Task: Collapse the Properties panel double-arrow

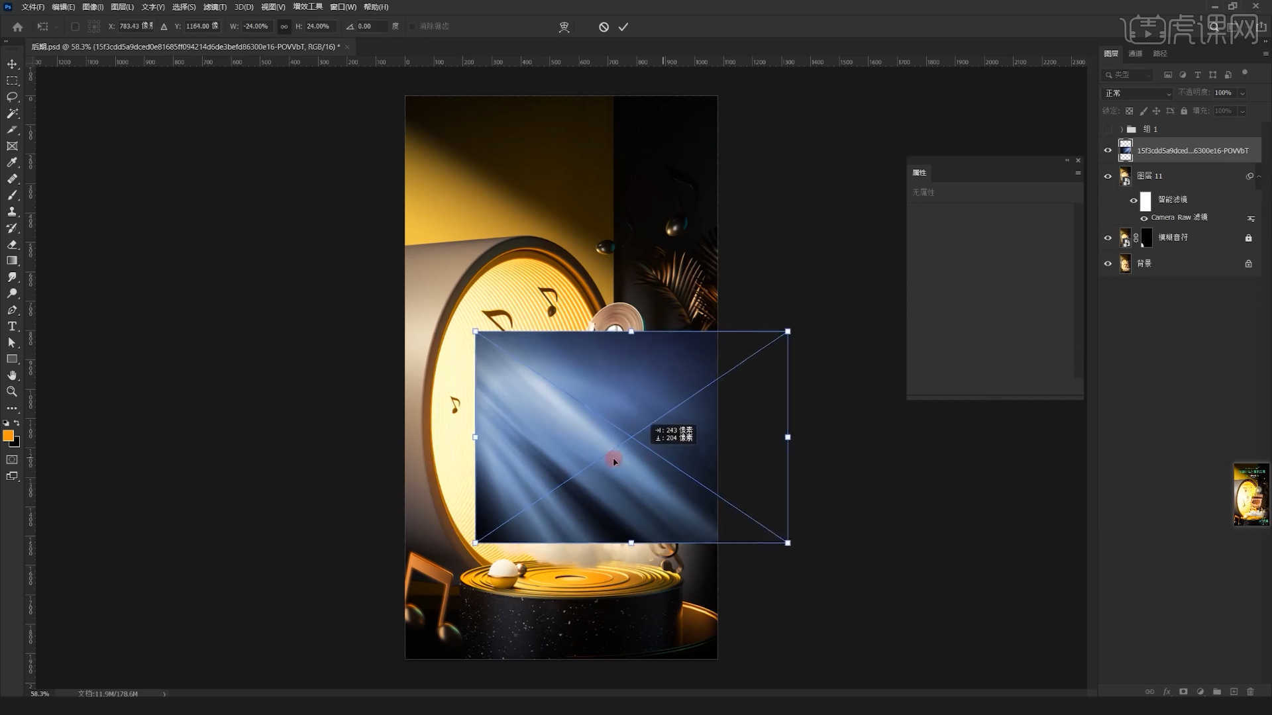Action: [1067, 160]
